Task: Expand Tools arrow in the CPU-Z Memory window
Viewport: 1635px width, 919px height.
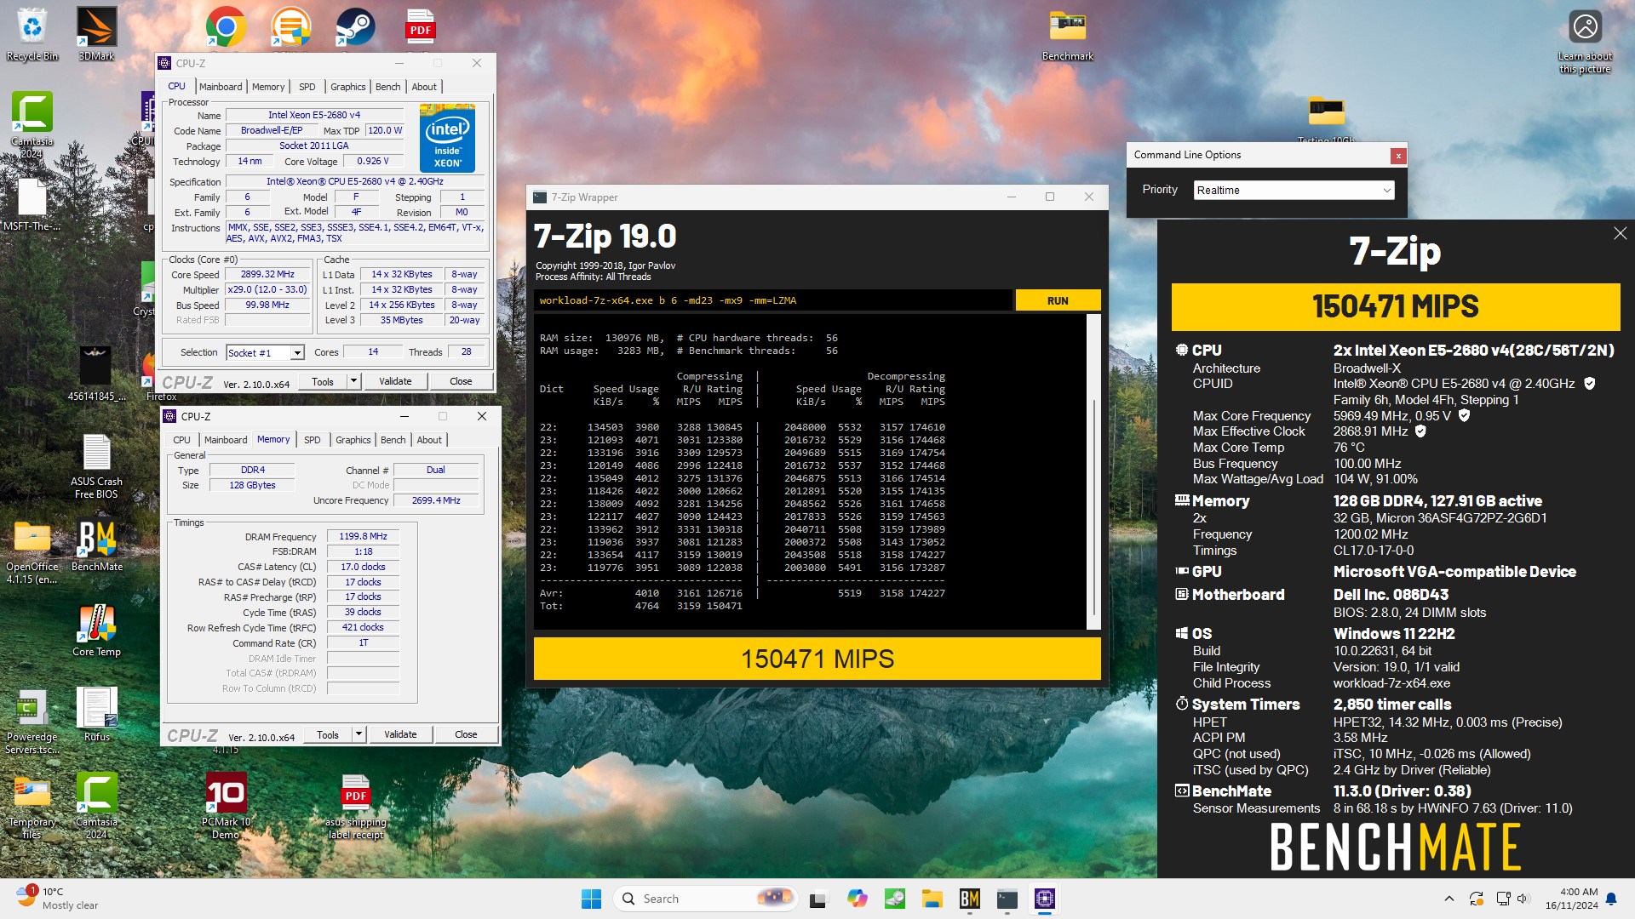Action: pyautogui.click(x=359, y=734)
